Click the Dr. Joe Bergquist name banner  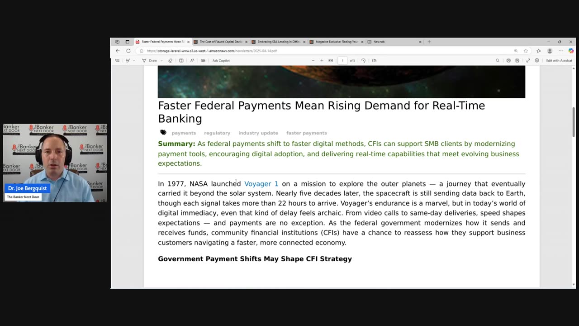27,188
